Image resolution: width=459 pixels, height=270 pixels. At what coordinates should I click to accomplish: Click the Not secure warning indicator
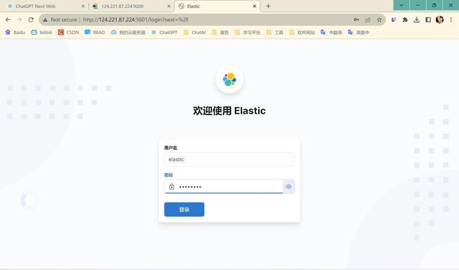pyautogui.click(x=59, y=19)
